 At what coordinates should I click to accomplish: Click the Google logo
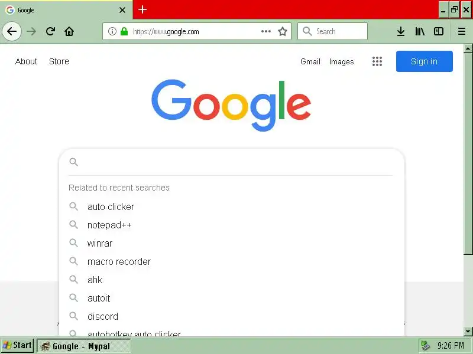coord(231,106)
